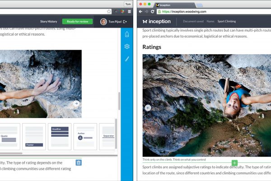271x181 pixels.
Task: Open a new tab in right browser
Action: coord(200,5)
